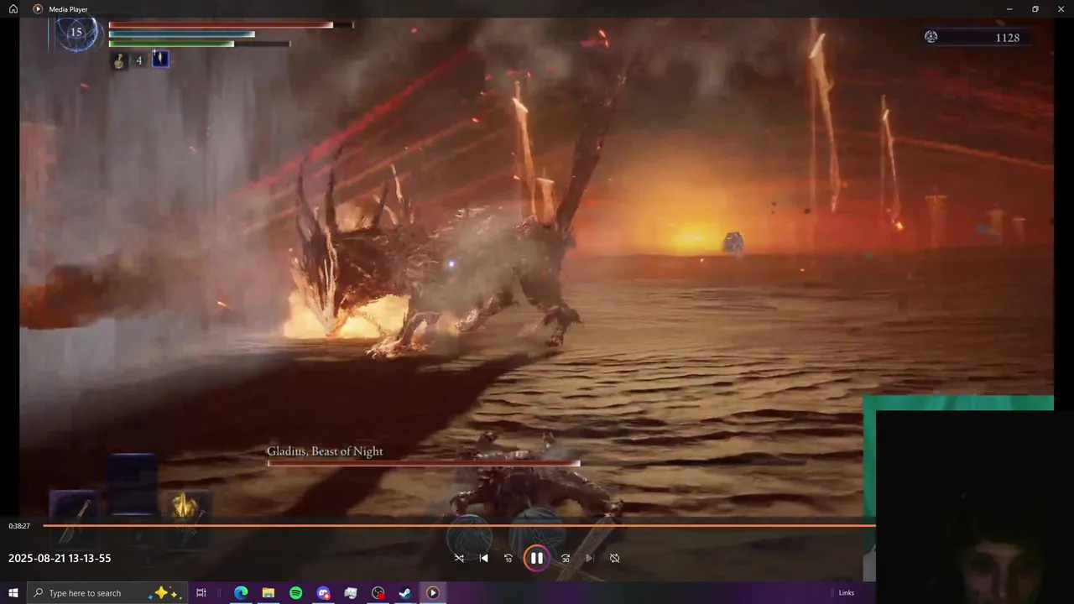Open Task View from the taskbar
1074x604 pixels.
(x=201, y=593)
